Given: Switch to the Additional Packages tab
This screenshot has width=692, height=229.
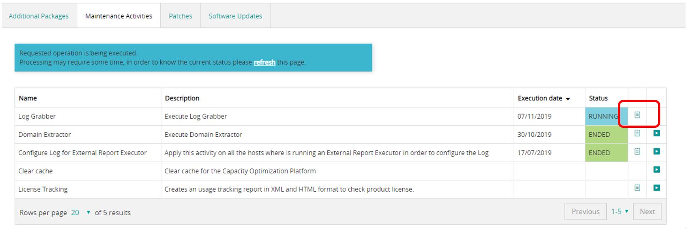Looking at the screenshot, I should [x=39, y=16].
